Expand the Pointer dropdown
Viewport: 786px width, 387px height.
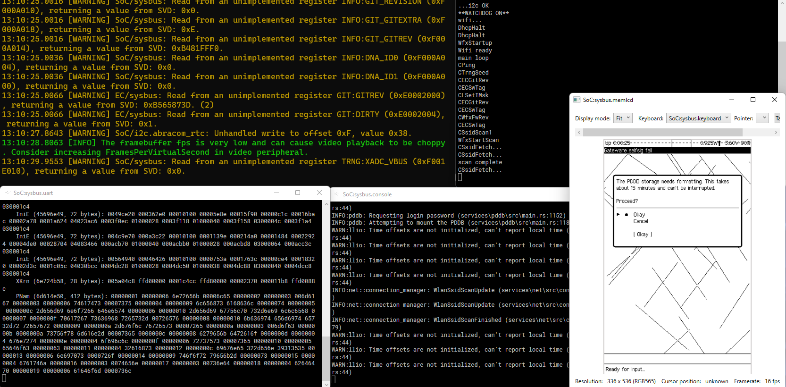(x=762, y=118)
